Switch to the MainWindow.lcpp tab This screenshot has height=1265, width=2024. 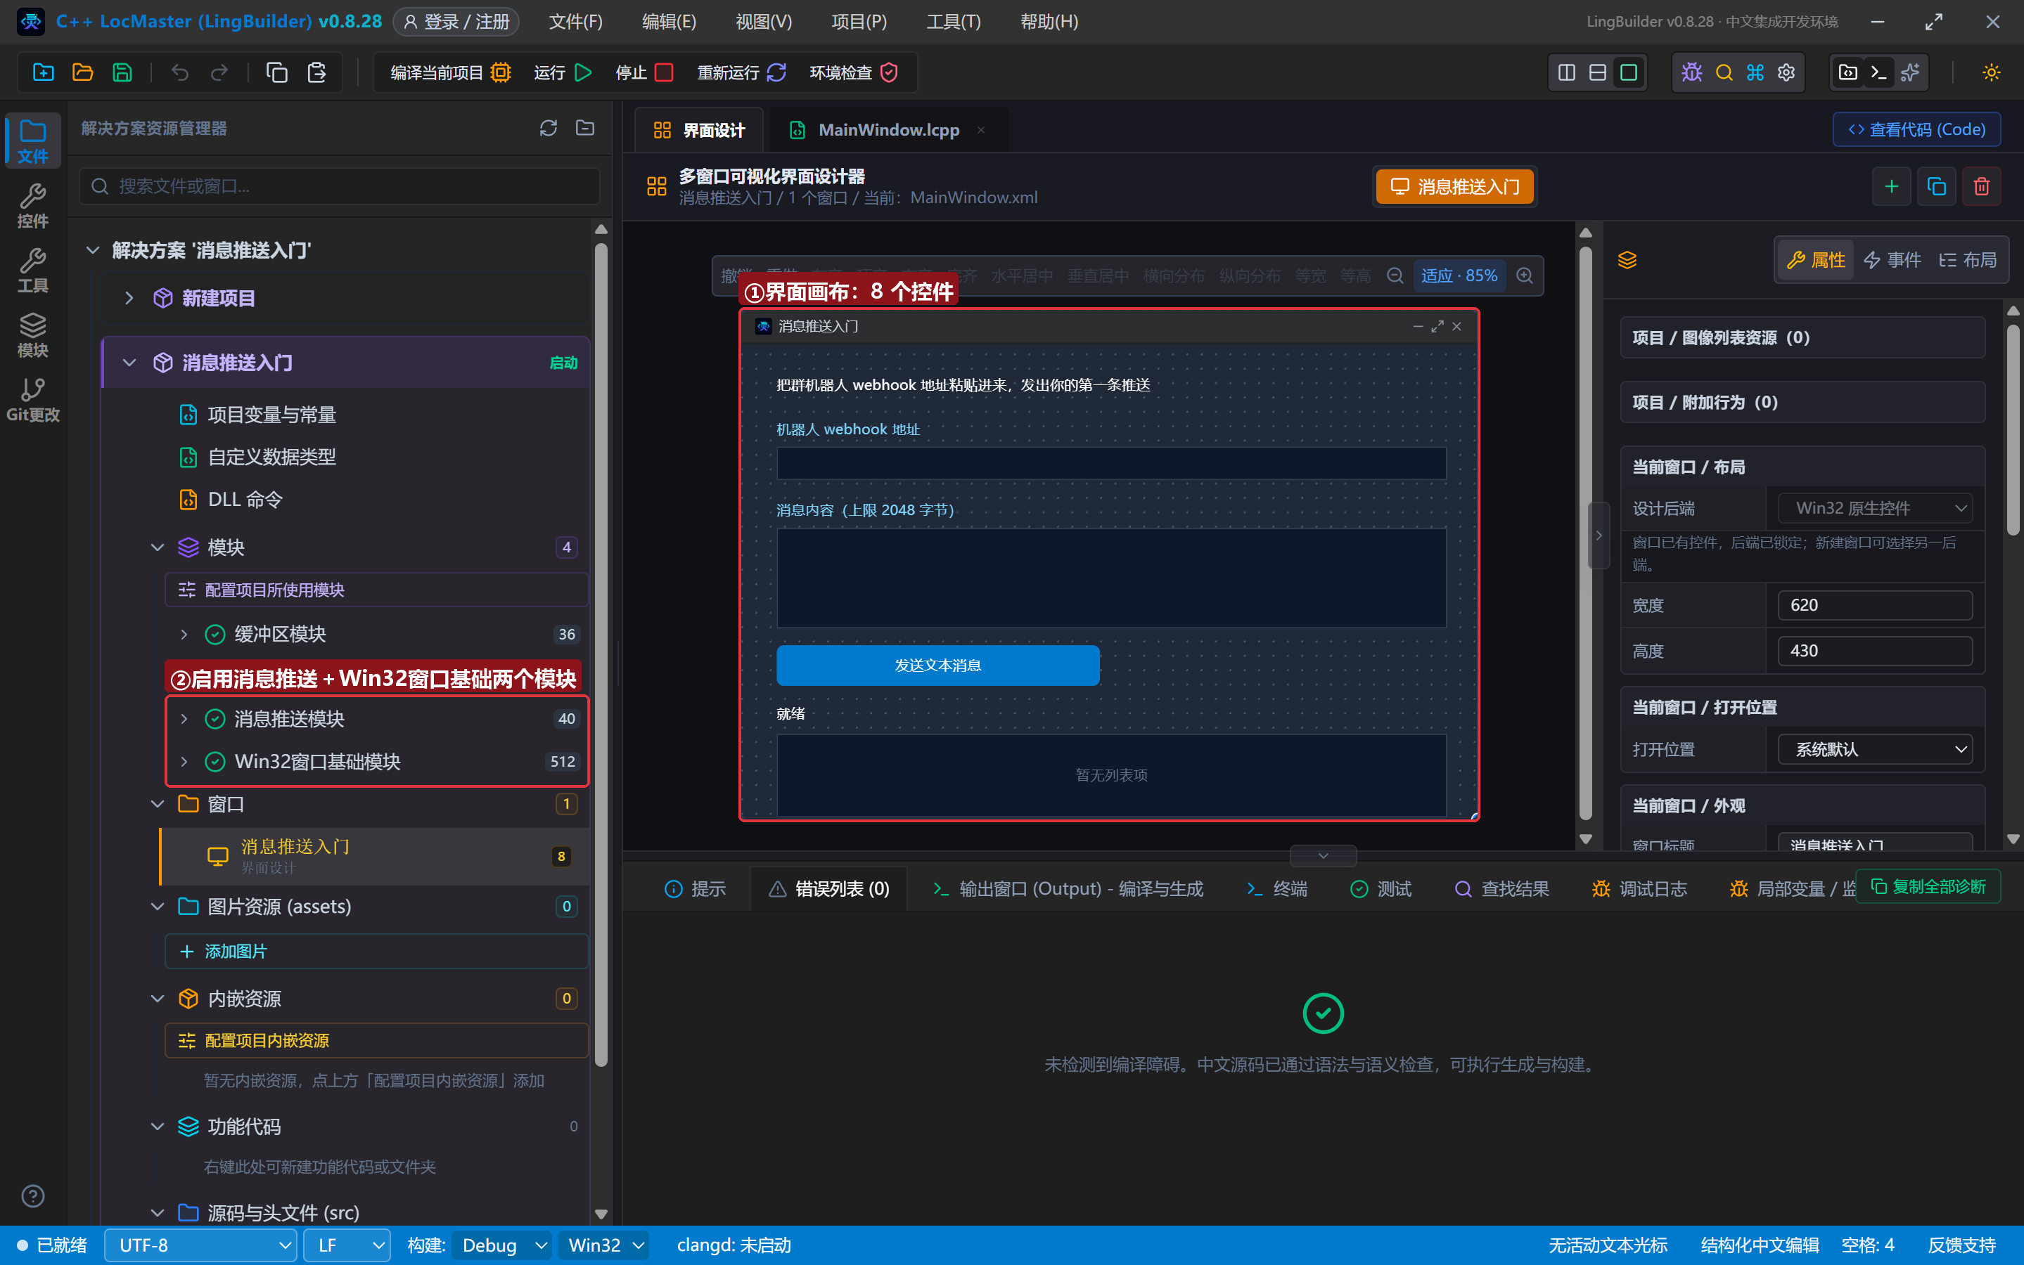coord(888,130)
